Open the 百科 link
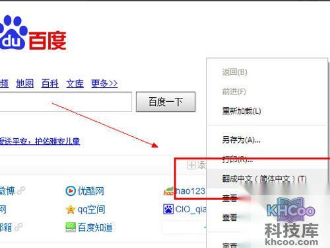The image size is (330, 248). click(x=50, y=84)
